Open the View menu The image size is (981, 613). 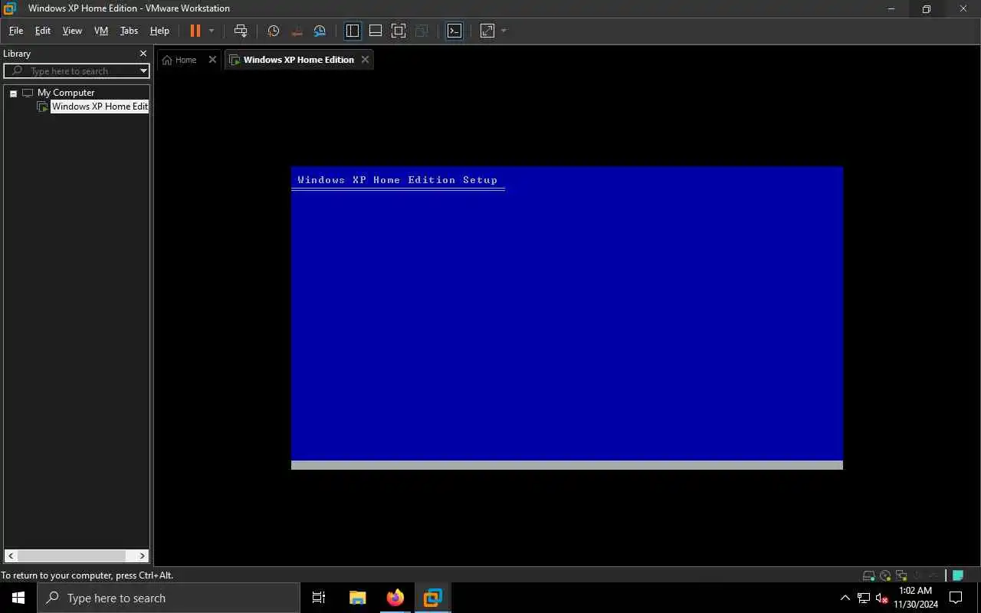click(x=72, y=31)
